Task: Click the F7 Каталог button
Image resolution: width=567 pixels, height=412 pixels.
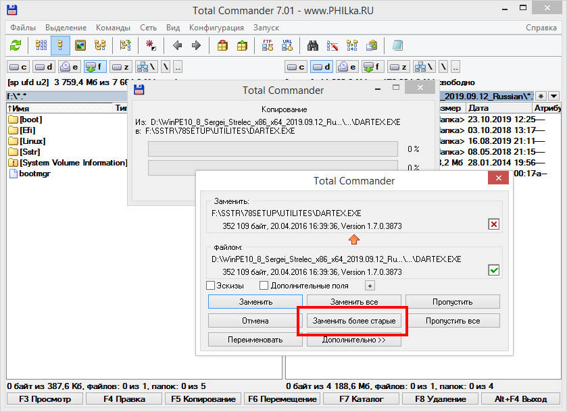Action: coord(362,399)
